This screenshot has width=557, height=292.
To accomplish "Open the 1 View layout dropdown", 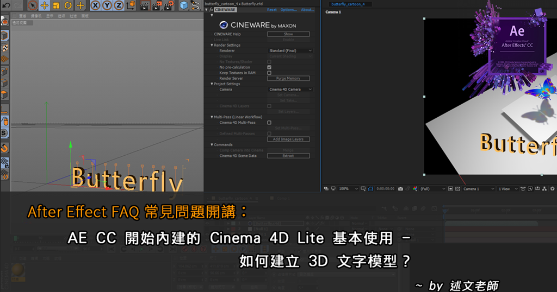I will (x=508, y=189).
